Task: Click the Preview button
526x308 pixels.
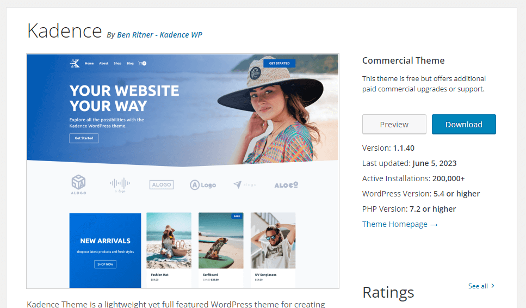Action: tap(394, 125)
